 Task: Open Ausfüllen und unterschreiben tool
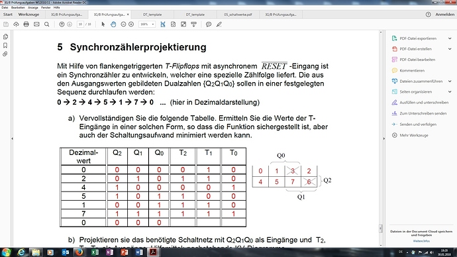click(x=424, y=103)
